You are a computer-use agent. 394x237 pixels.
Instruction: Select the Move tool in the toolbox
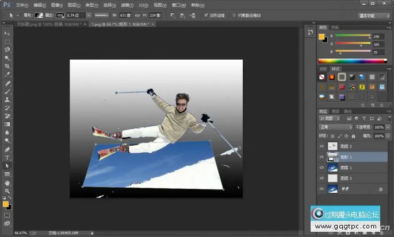(7, 34)
